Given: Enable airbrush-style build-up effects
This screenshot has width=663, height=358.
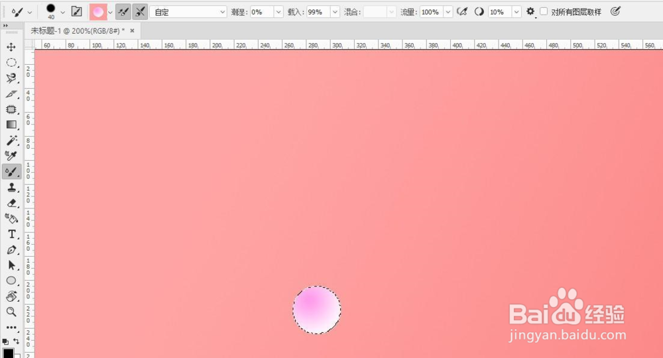Looking at the screenshot, I should (462, 12).
